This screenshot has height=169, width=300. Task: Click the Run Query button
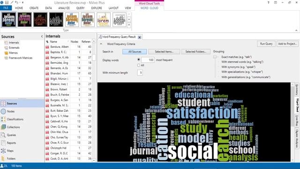tap(266, 44)
